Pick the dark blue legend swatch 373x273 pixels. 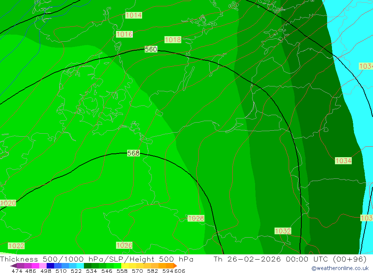(50, 266)
